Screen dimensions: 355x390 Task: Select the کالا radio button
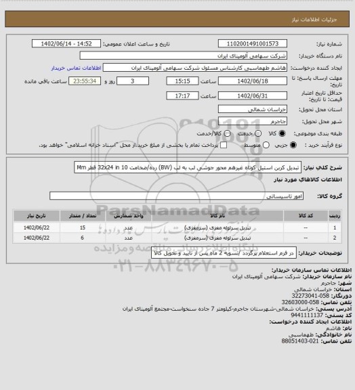click(282, 133)
